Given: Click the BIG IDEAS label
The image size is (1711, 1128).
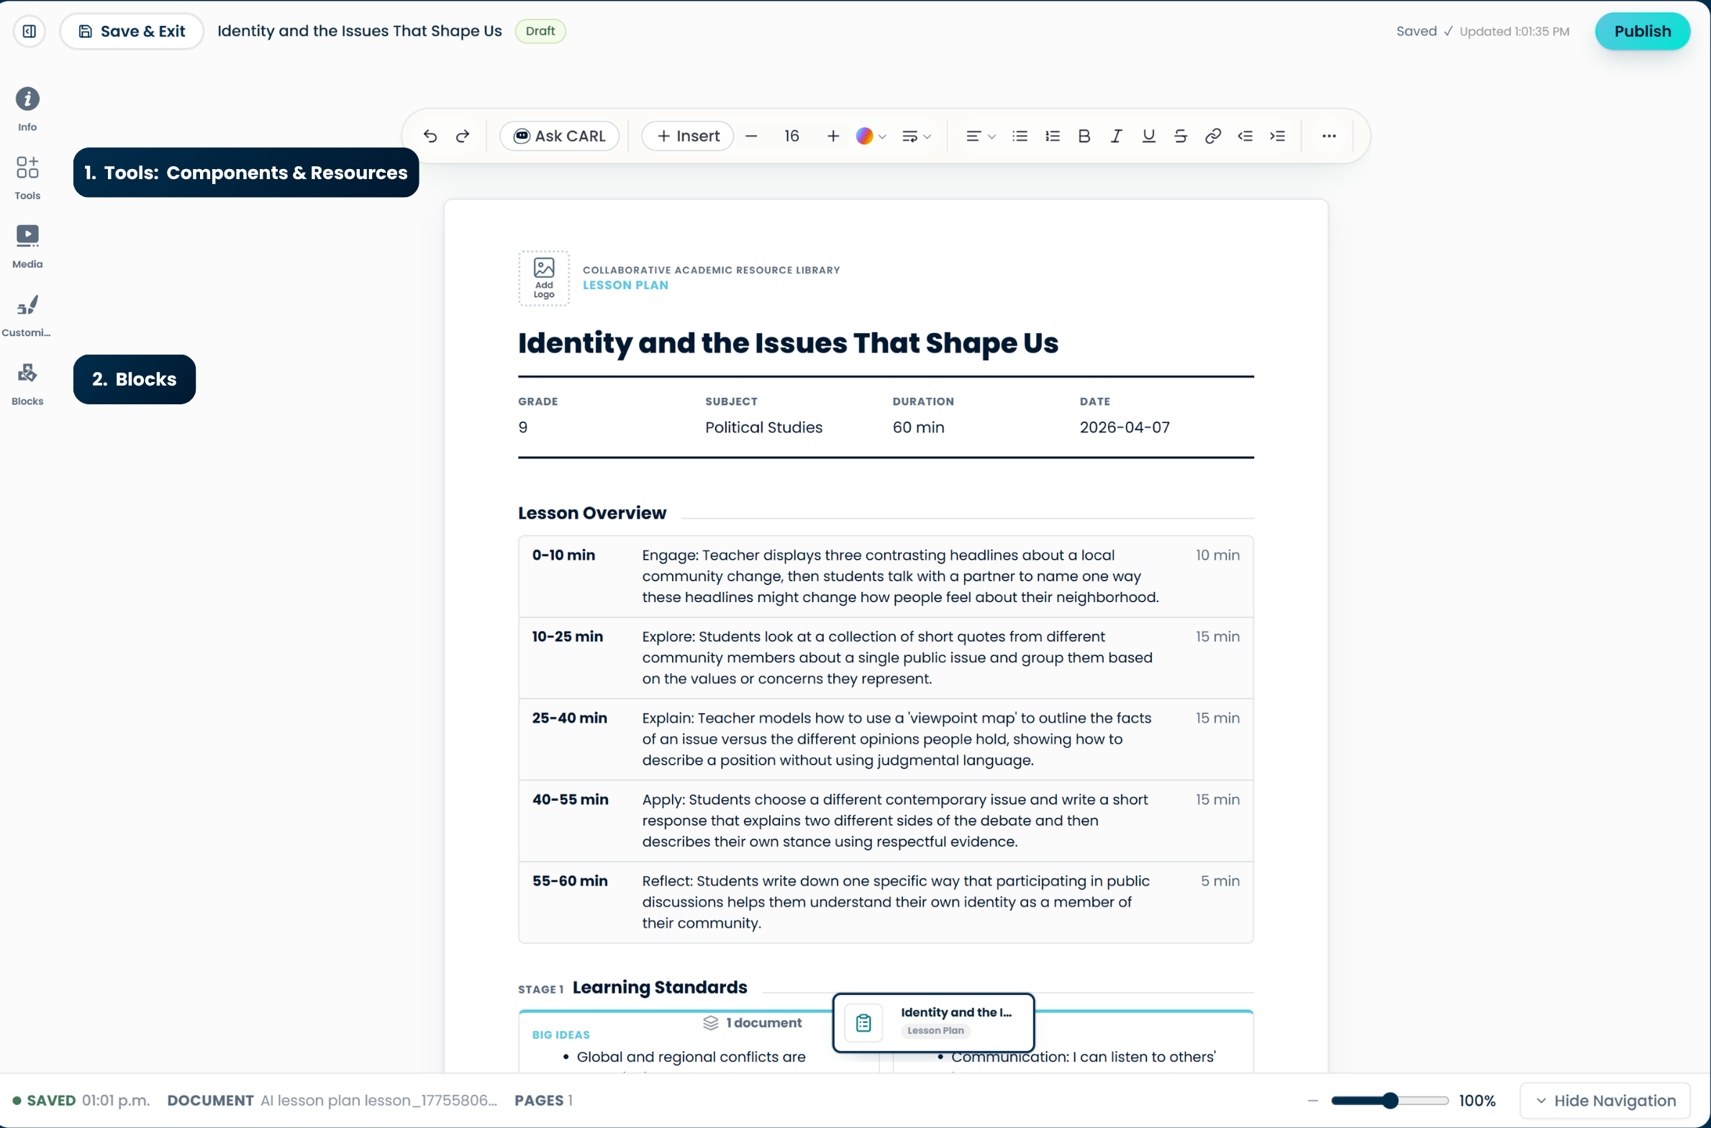Looking at the screenshot, I should [x=560, y=1034].
